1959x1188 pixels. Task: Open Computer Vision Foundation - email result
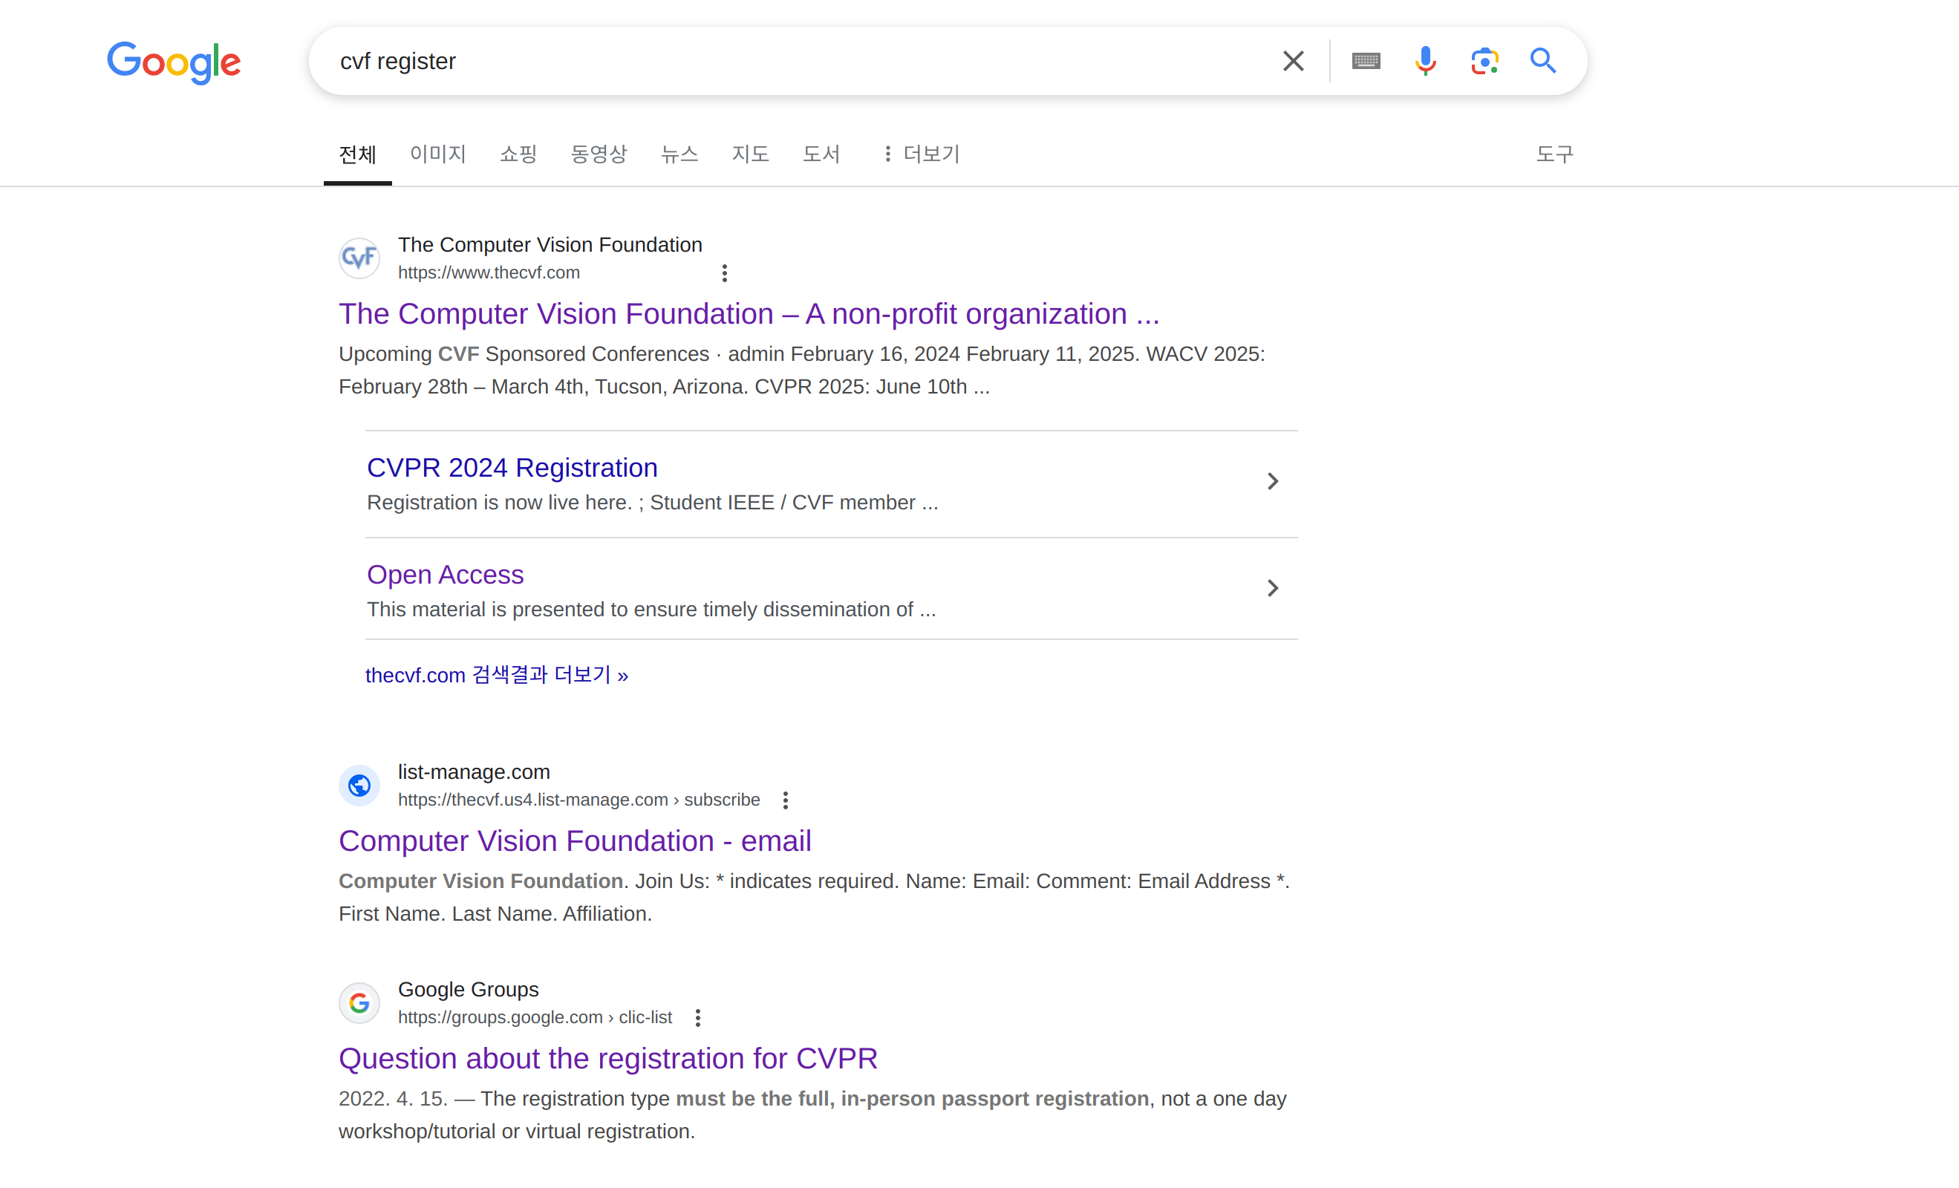tap(575, 841)
